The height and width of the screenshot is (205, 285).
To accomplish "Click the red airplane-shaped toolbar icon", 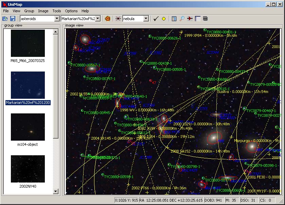I will tap(190, 19).
